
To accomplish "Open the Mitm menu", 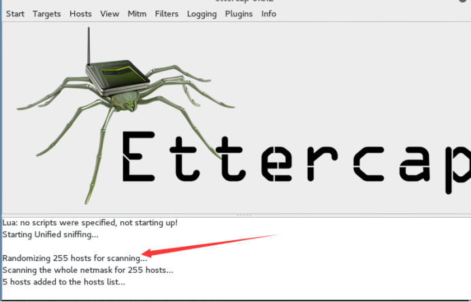I will [137, 14].
